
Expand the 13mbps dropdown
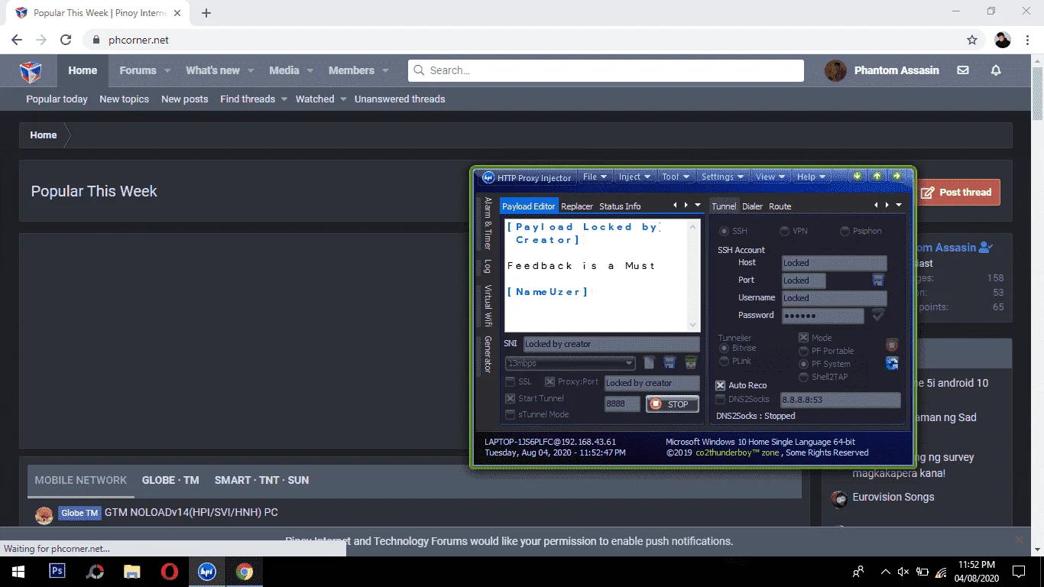coord(629,363)
